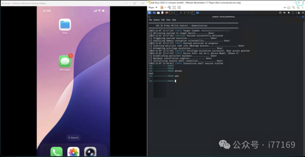This screenshot has width=305, height=157.
Task: Click 'Payload successfully delivered' log line
Action: (186, 36)
